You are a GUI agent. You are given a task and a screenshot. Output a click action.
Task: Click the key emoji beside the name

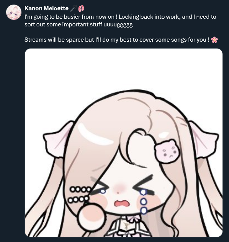[x=73, y=8]
